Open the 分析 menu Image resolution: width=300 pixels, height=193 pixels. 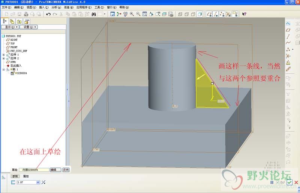coord(56,7)
